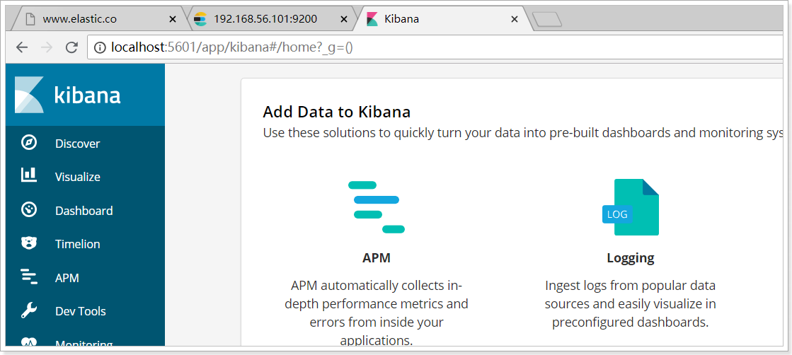The width and height of the screenshot is (792, 355).
Task: Open the Dashboard gauge icon
Action: 29,209
